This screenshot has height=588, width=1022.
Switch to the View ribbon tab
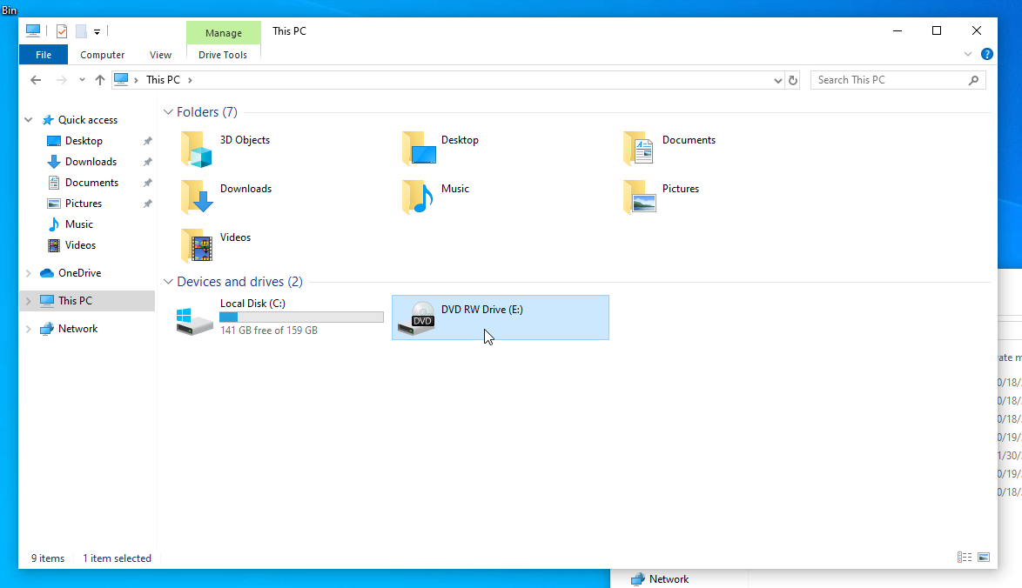(160, 55)
